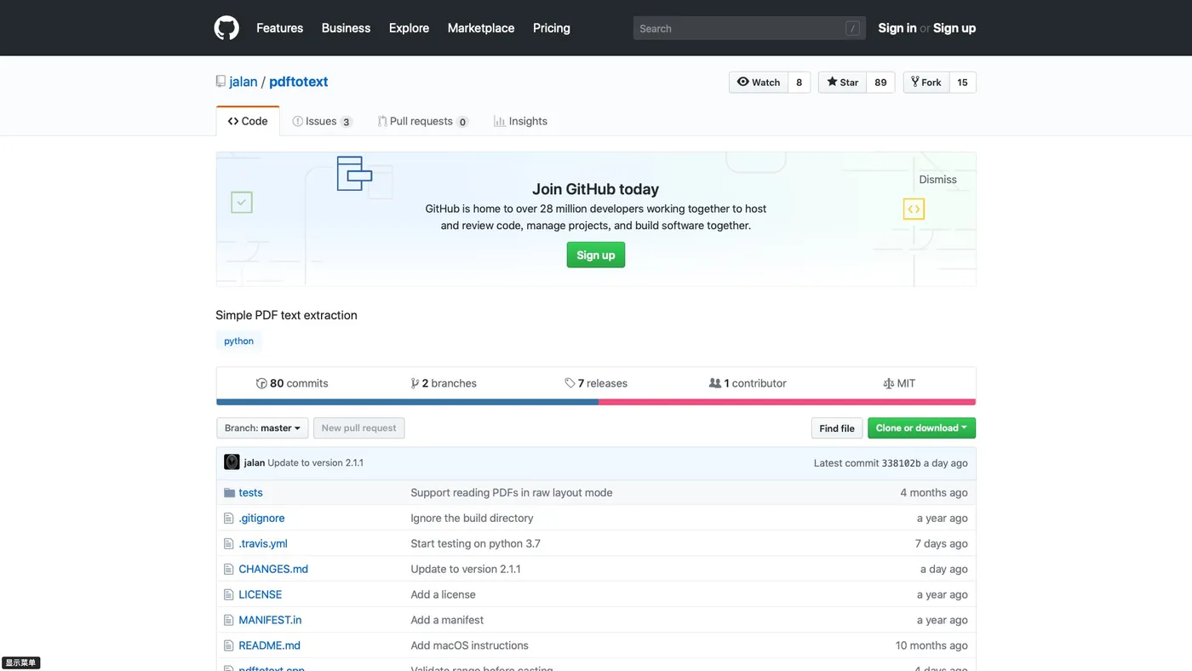1192x671 pixels.
Task: Click the python topic tag
Action: coord(238,341)
